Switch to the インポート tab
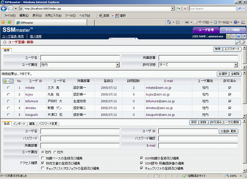 pyautogui.click(x=19, y=124)
